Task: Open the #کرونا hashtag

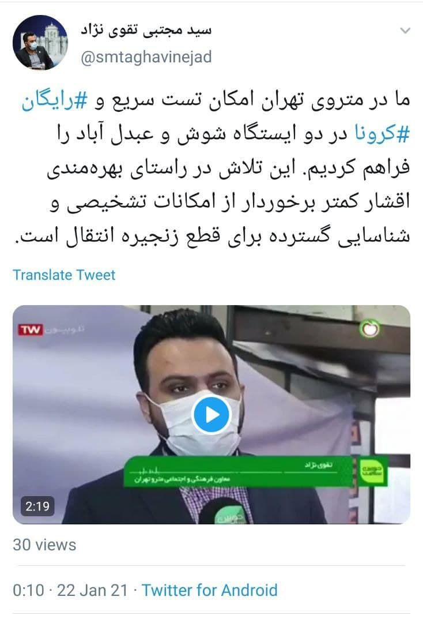Action: pyautogui.click(x=382, y=134)
